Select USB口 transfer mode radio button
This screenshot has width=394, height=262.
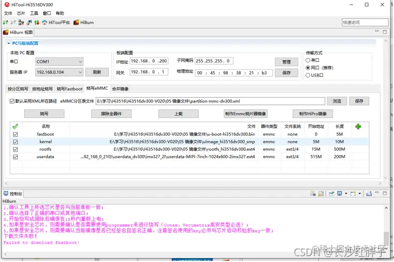308,75
